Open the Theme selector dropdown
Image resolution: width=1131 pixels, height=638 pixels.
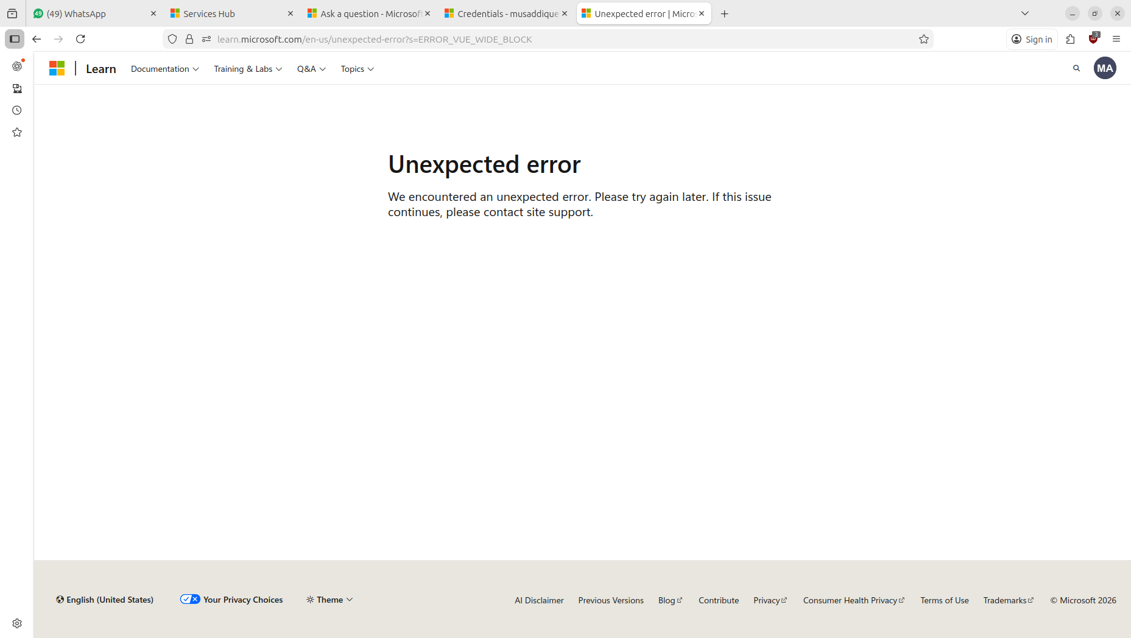pyautogui.click(x=329, y=600)
